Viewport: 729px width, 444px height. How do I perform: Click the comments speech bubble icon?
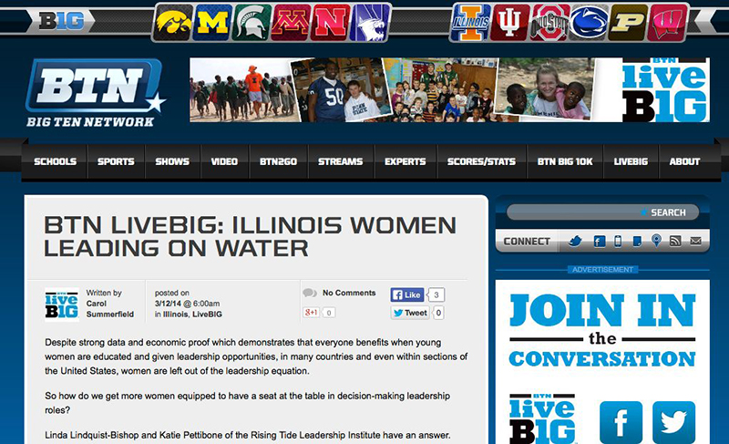[310, 293]
